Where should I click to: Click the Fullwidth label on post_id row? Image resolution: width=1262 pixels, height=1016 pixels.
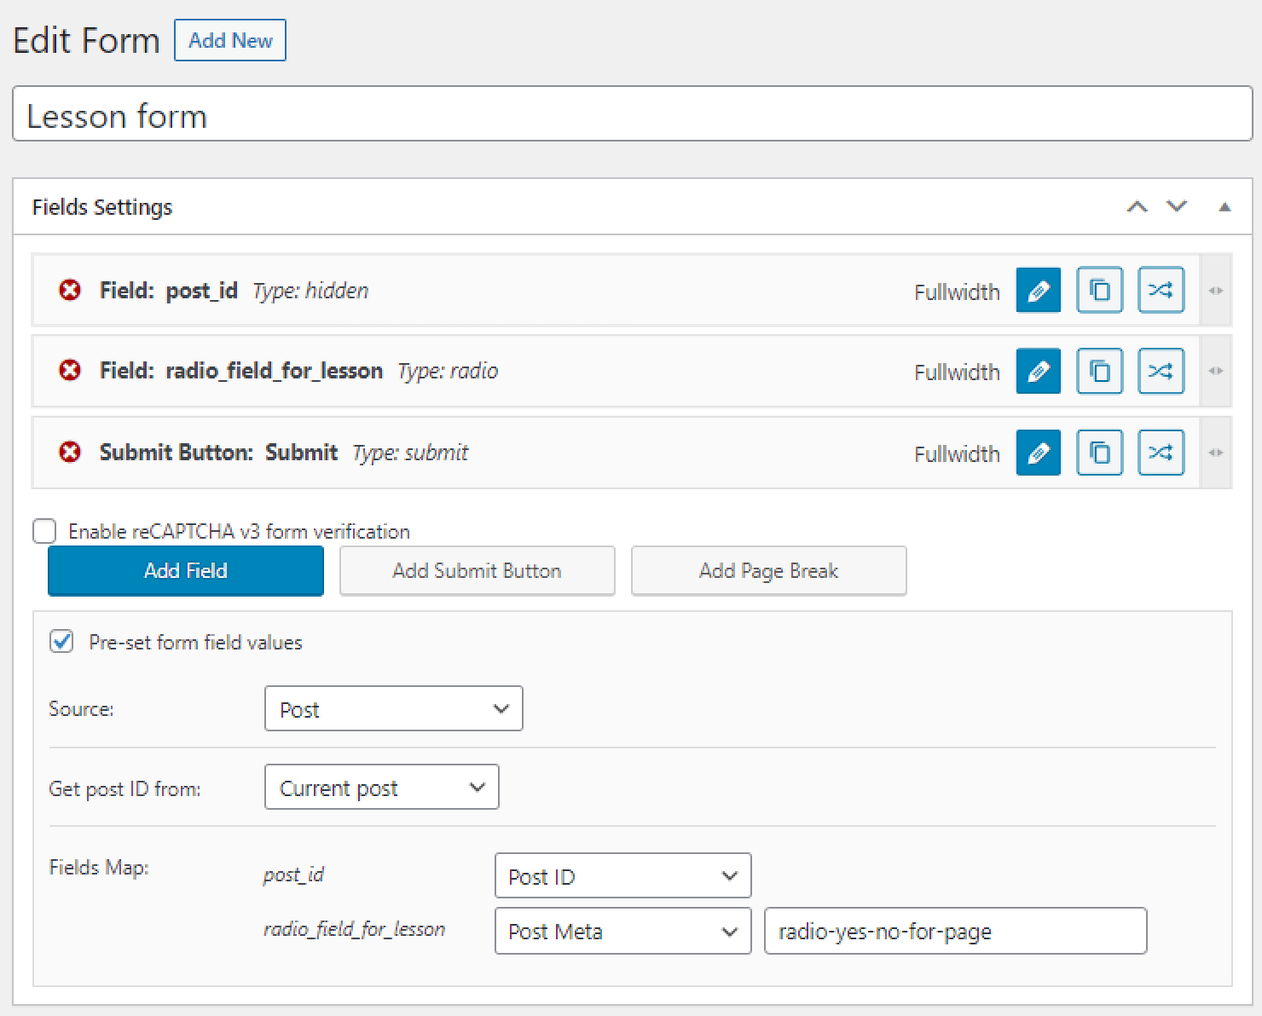(x=957, y=292)
